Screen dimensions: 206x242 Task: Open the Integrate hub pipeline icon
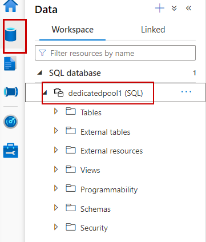coord(11,92)
